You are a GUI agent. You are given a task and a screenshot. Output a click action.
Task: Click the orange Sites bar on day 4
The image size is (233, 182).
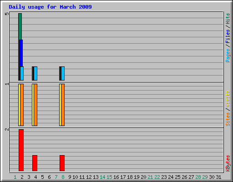click(35, 105)
